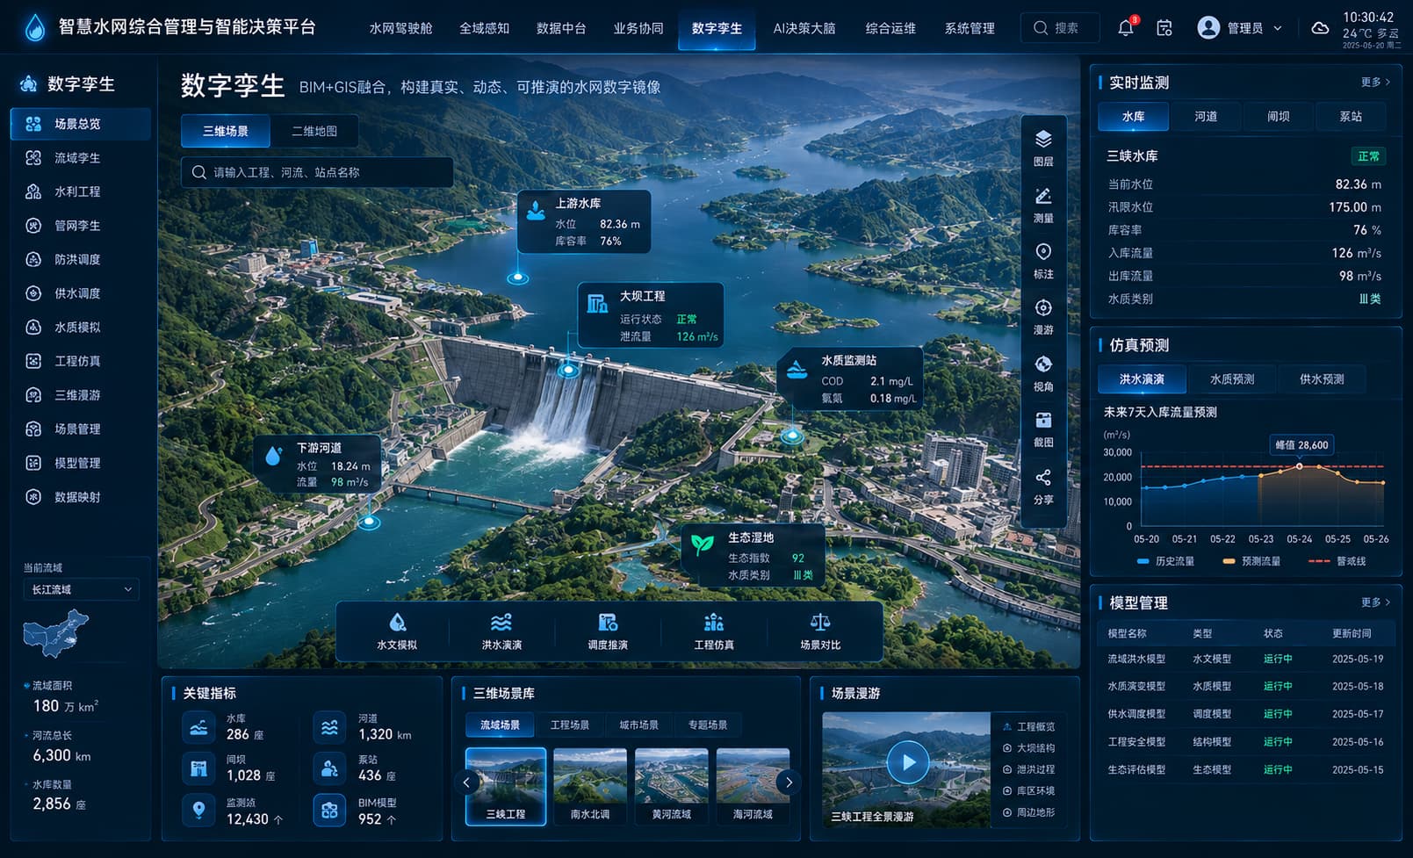The width and height of the screenshot is (1413, 858).
Task: Open the 管理员 account dropdown
Action: (1240, 28)
